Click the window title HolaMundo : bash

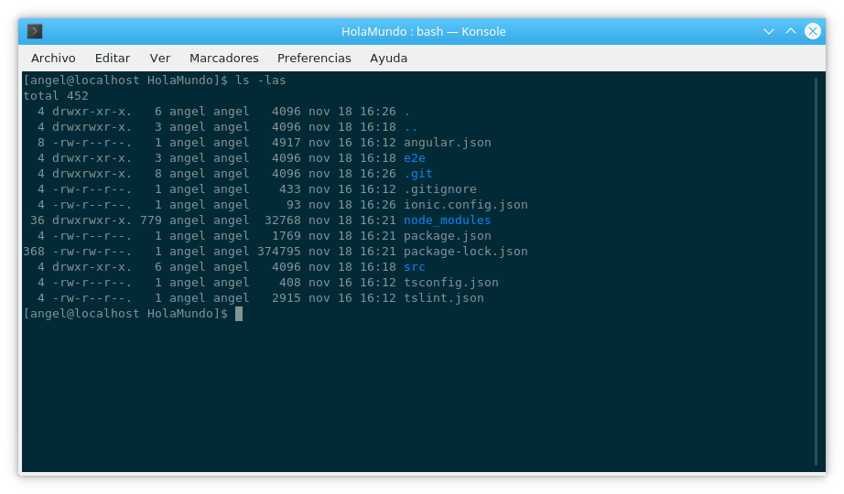tap(393, 31)
